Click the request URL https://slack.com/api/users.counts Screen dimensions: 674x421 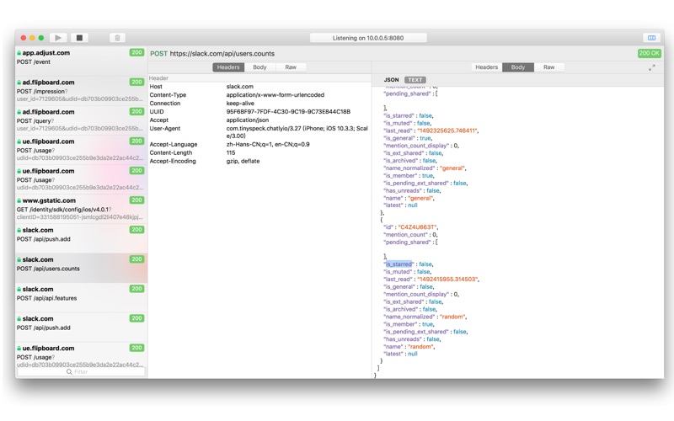point(222,54)
